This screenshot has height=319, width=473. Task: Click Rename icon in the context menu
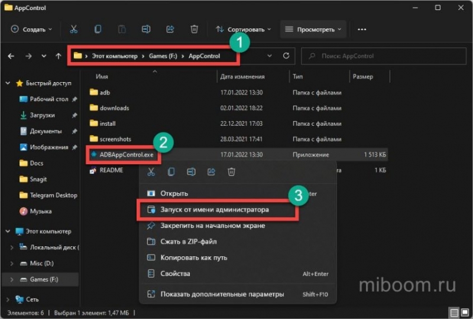[191, 172]
